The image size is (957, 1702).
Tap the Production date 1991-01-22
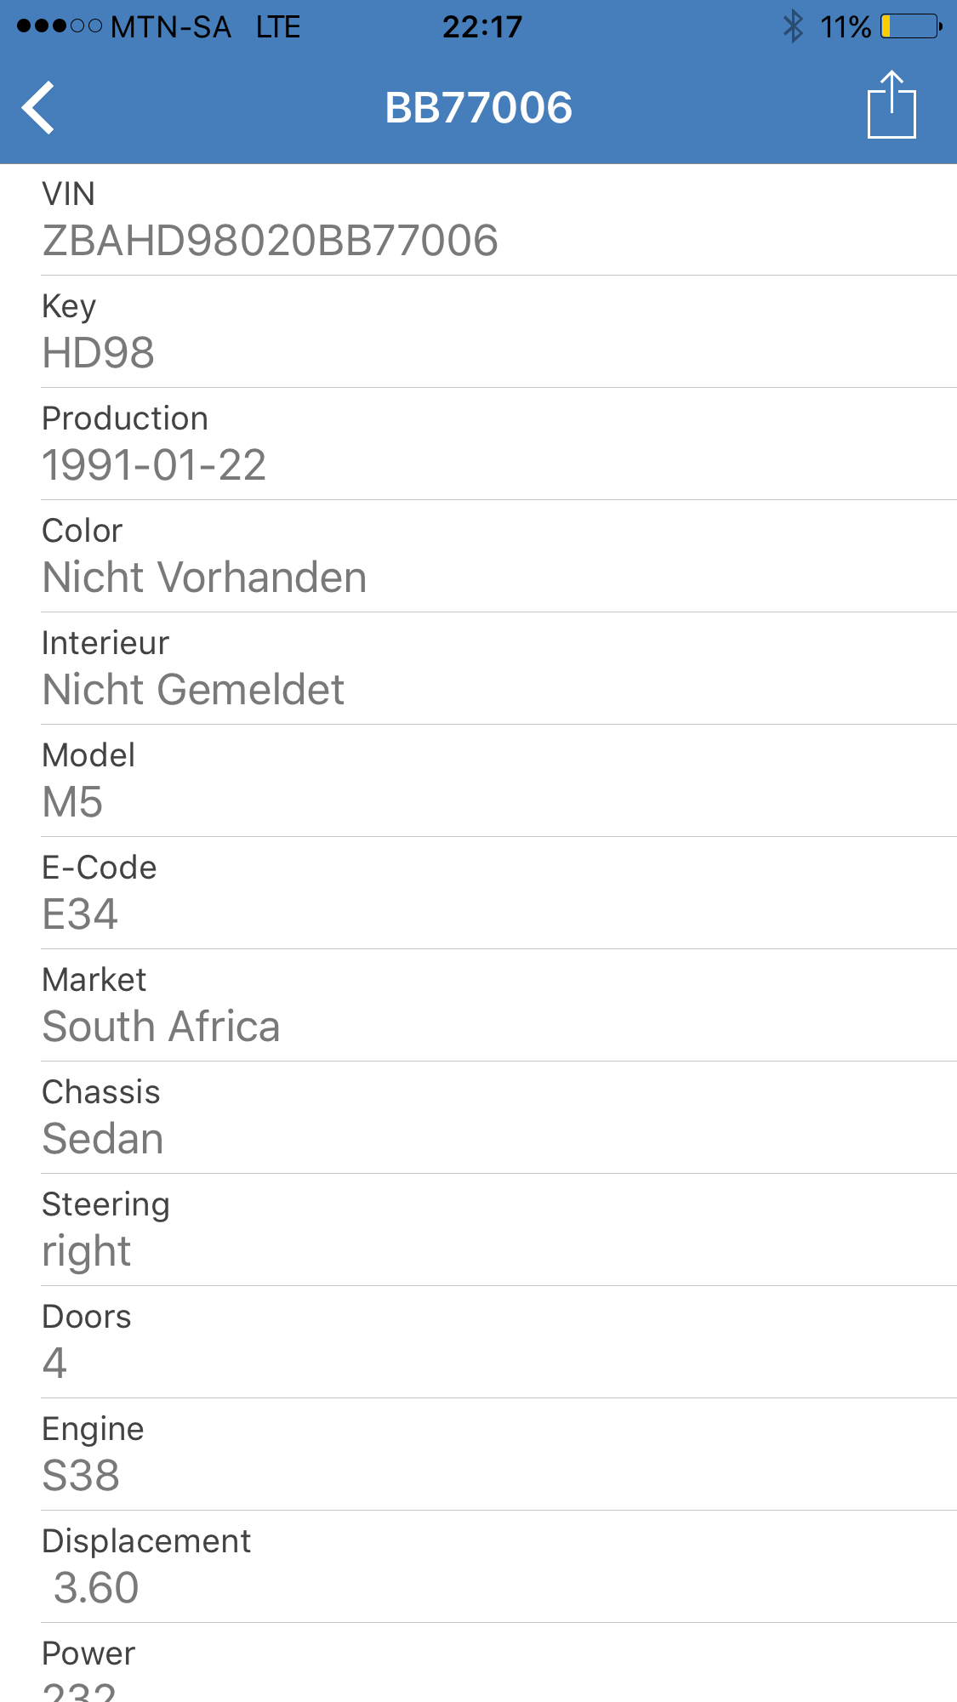point(154,465)
